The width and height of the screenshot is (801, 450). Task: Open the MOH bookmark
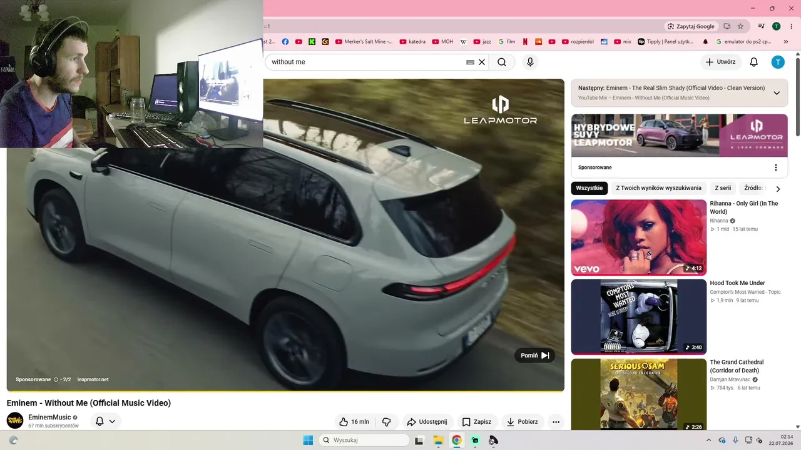(x=442, y=42)
